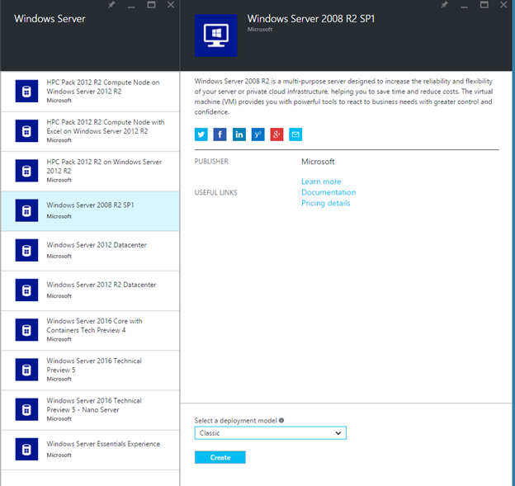
Task: Maximize the Windows Server 2008 R2 SP1 blade
Action: (x=484, y=5)
